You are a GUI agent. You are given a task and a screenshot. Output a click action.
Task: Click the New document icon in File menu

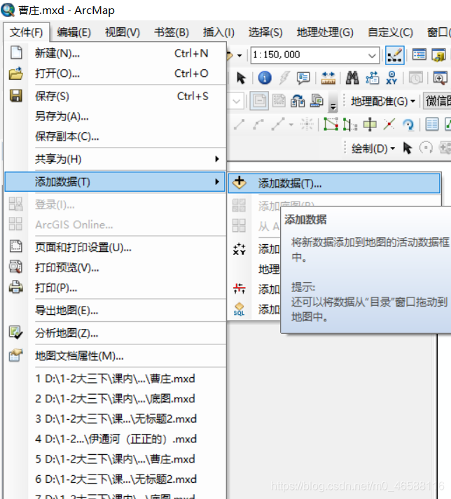16,52
